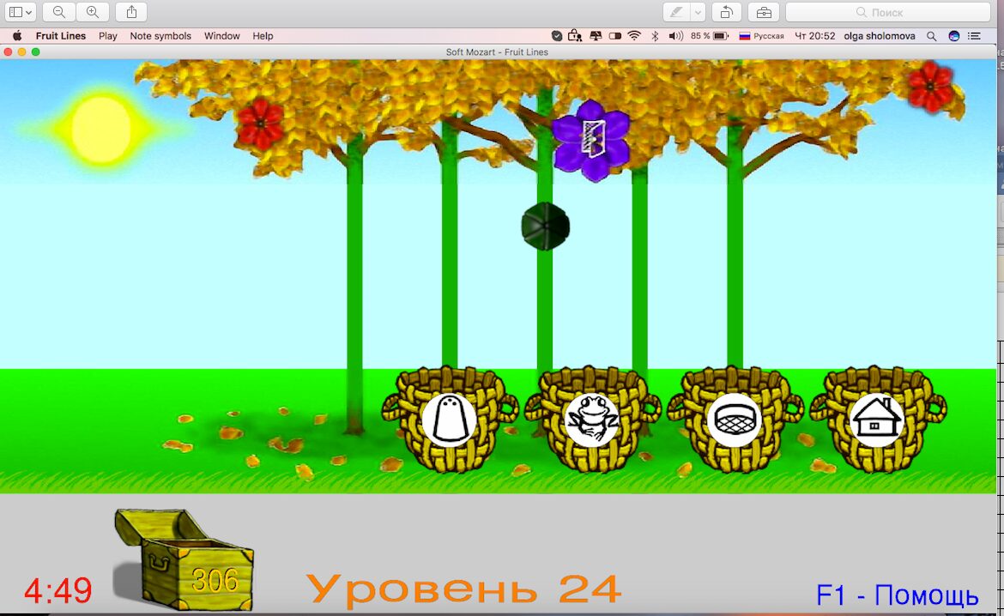1004x616 pixels.
Task: Close the Fruit Lines window with red button
Action: [x=9, y=51]
